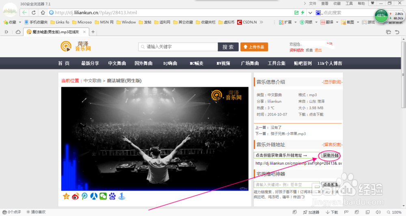
Task: Open the 网银 online banking tool
Action: click(306, 22)
